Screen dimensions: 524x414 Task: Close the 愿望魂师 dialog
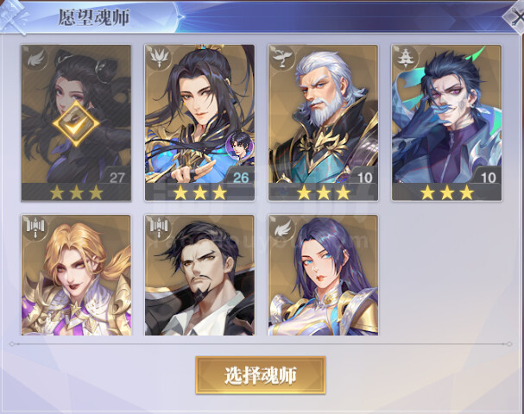[515, 16]
